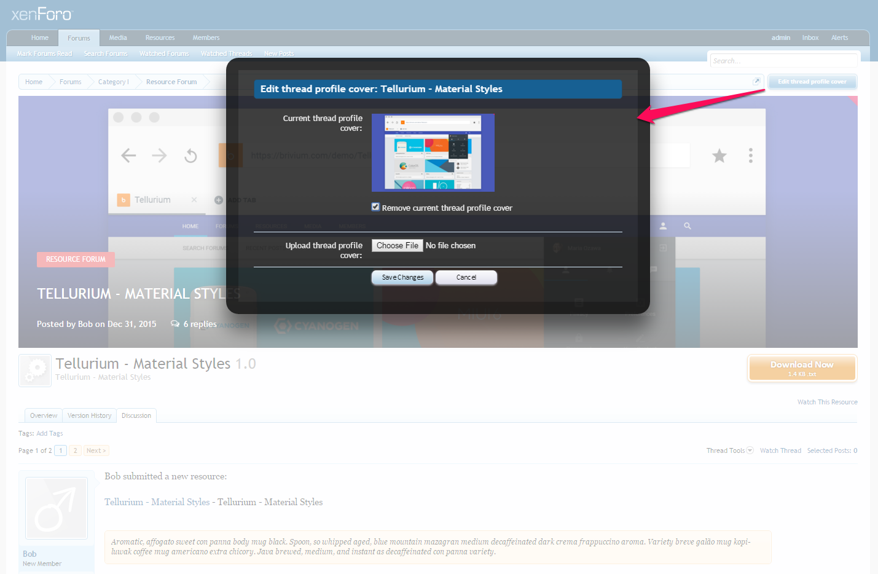The height and width of the screenshot is (574, 878).
Task: Switch to the Overview tab
Action: pyautogui.click(x=44, y=415)
